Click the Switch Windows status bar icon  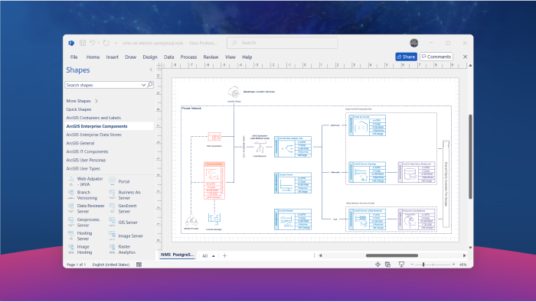pos(387,264)
